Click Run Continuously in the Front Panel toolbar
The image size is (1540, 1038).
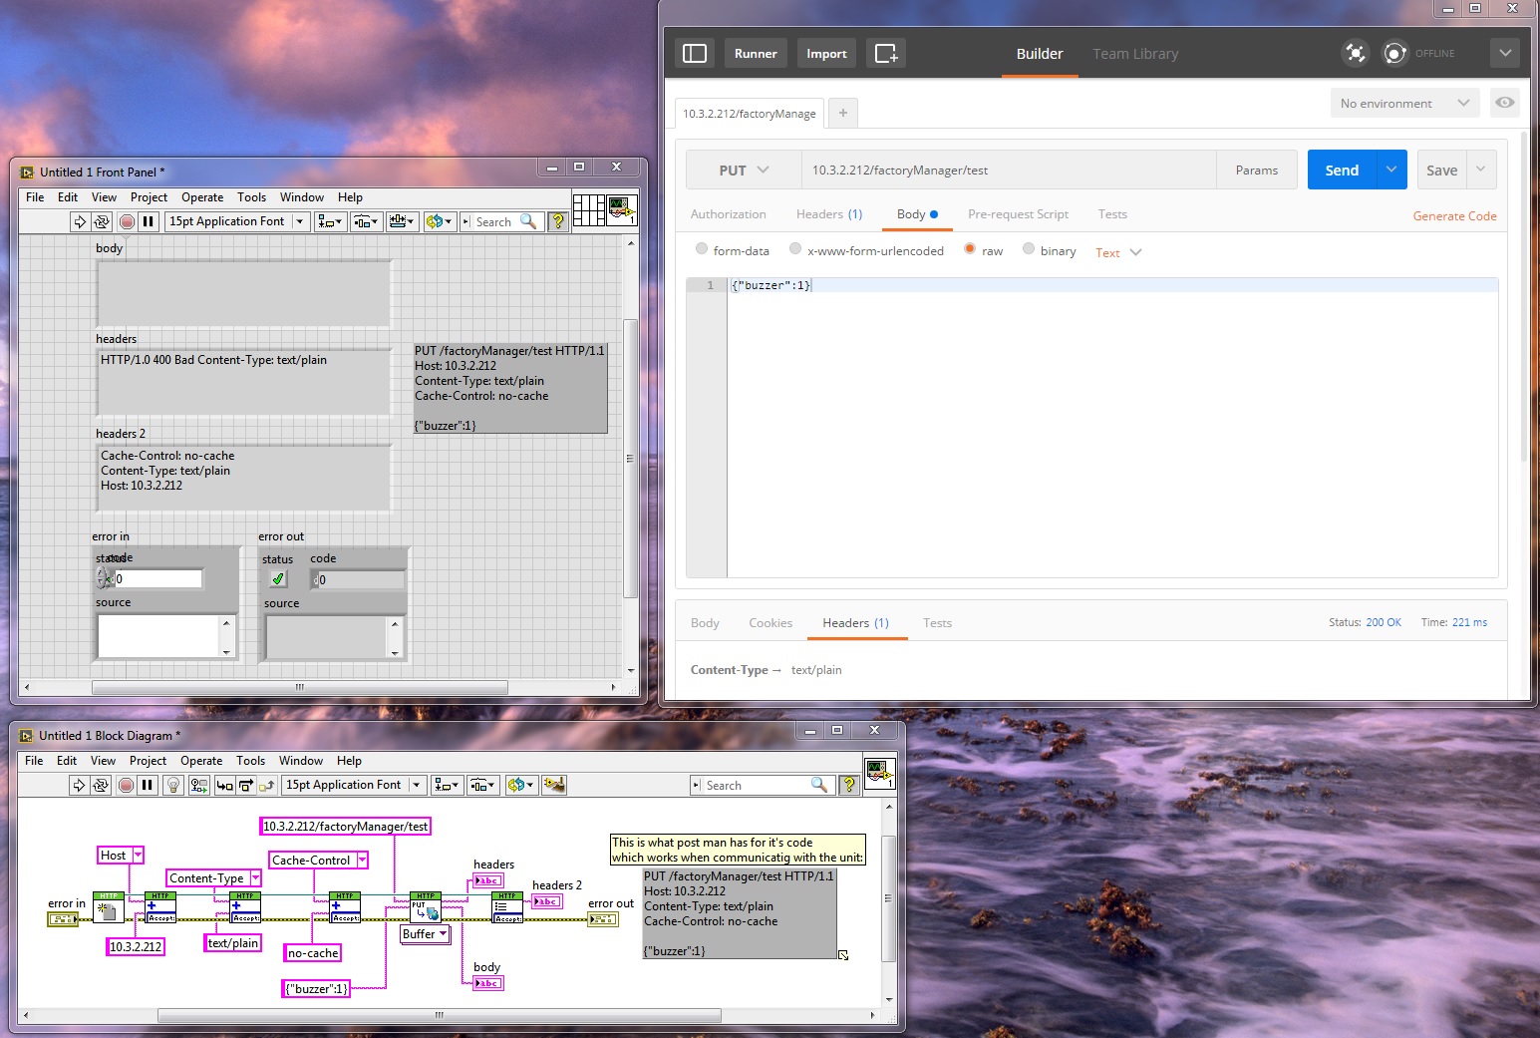tap(102, 221)
